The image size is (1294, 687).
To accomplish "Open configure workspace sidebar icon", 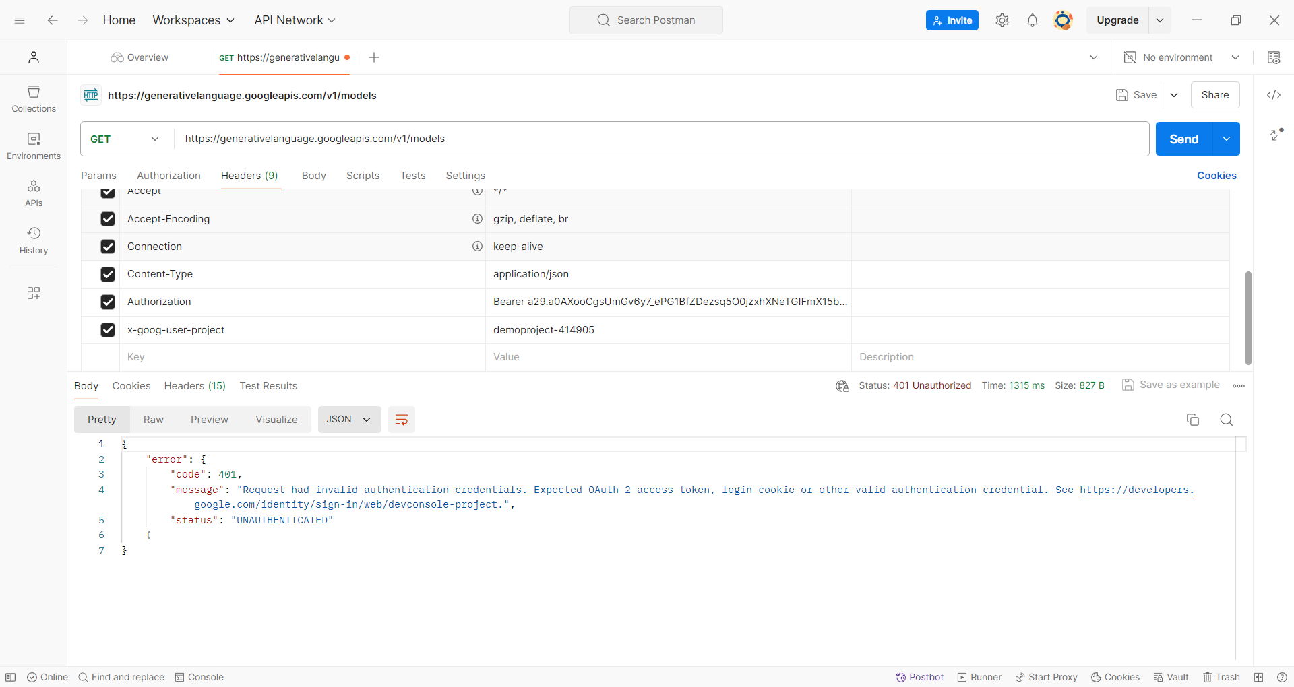I will pos(34,292).
